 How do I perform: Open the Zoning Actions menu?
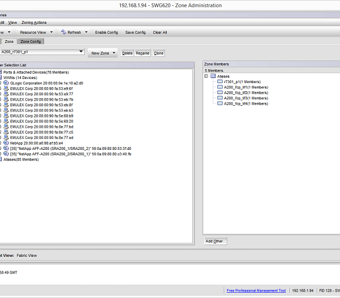pyautogui.click(x=34, y=23)
